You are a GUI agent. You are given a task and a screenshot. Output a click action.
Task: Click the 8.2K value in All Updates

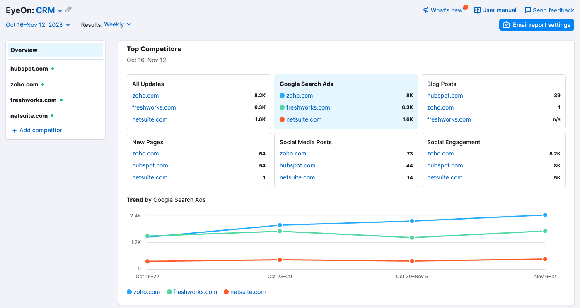(260, 96)
